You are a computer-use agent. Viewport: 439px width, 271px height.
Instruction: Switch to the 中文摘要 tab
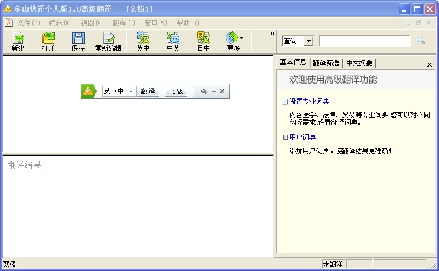(x=359, y=63)
